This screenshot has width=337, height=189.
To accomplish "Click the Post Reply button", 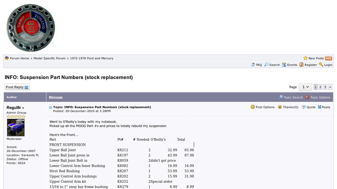I will 17,87.
